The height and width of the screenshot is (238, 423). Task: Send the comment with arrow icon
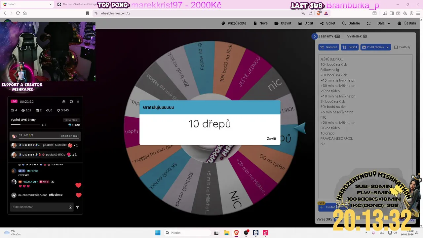click(77, 207)
